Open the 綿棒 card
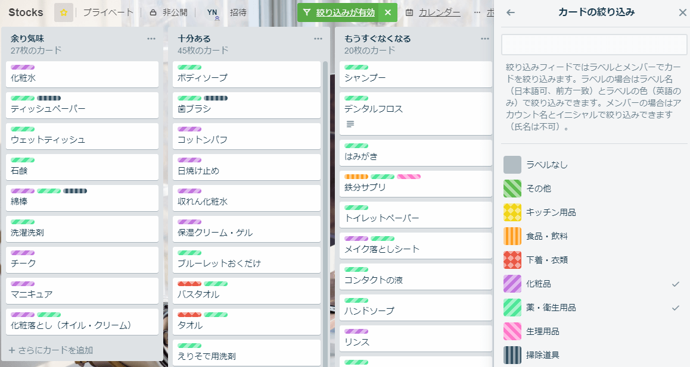 click(x=82, y=198)
